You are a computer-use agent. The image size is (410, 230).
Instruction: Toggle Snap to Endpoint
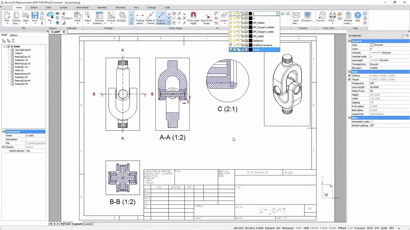161,19
